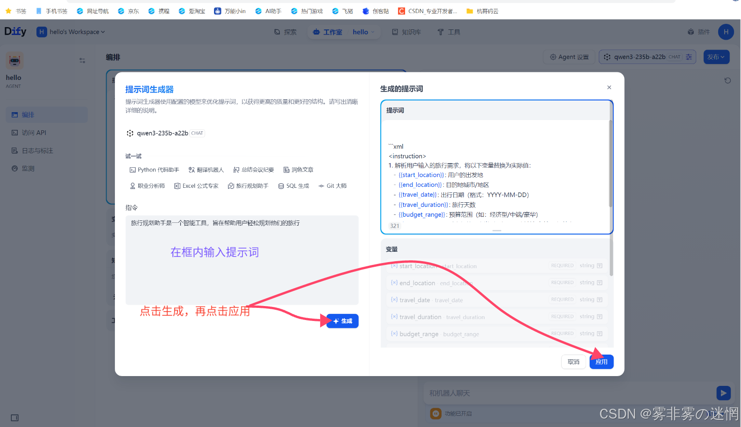The width and height of the screenshot is (741, 427).
Task: Select 访问 API in the sidebar
Action: (x=46, y=133)
